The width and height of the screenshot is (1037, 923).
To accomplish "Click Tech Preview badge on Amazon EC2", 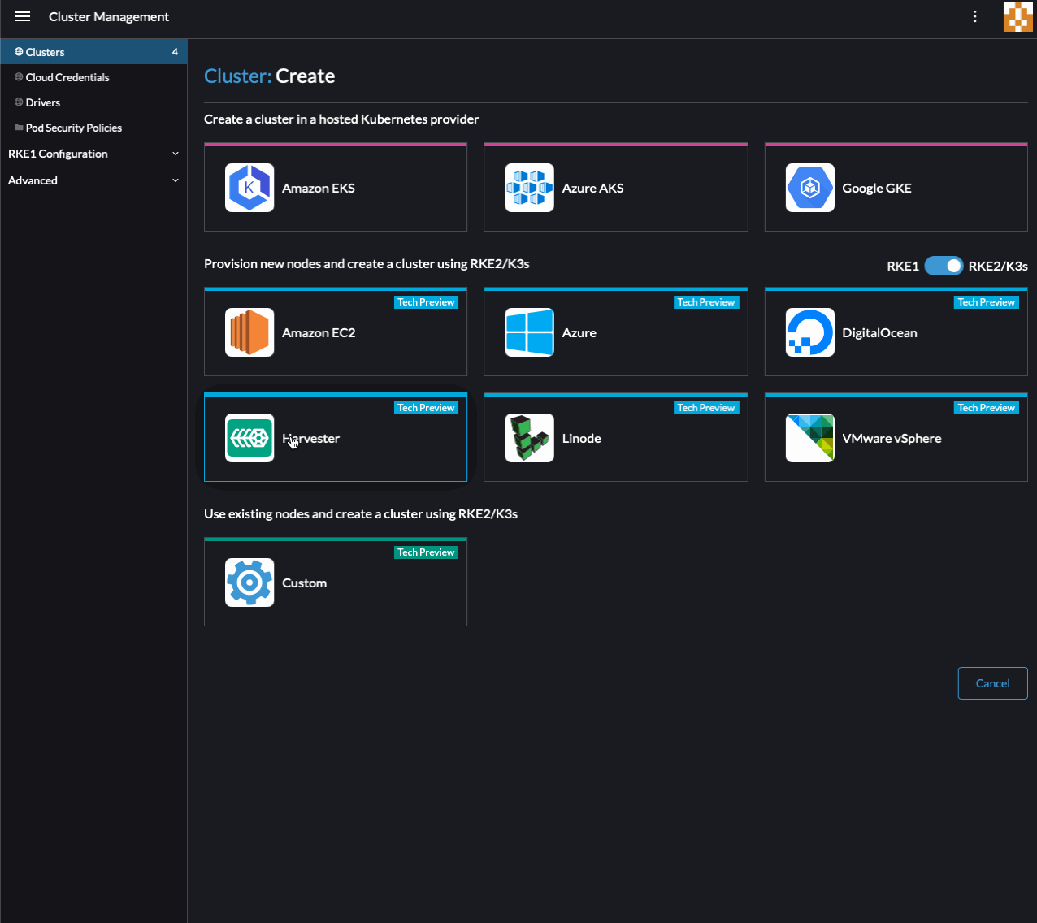I will pyautogui.click(x=426, y=302).
